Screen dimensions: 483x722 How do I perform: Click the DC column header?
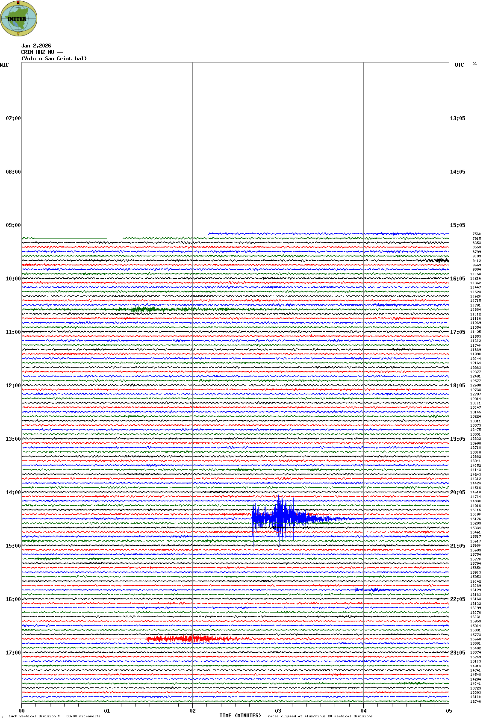coord(474,64)
